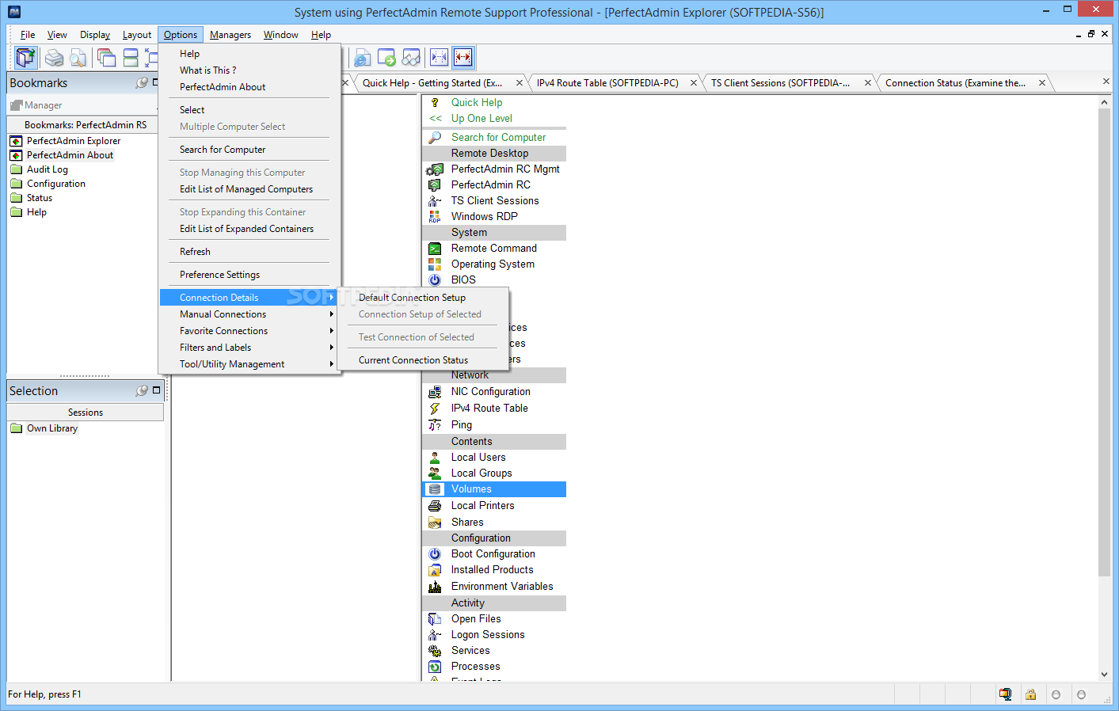Pin the Selection panel
The height and width of the screenshot is (711, 1119).
click(x=142, y=390)
